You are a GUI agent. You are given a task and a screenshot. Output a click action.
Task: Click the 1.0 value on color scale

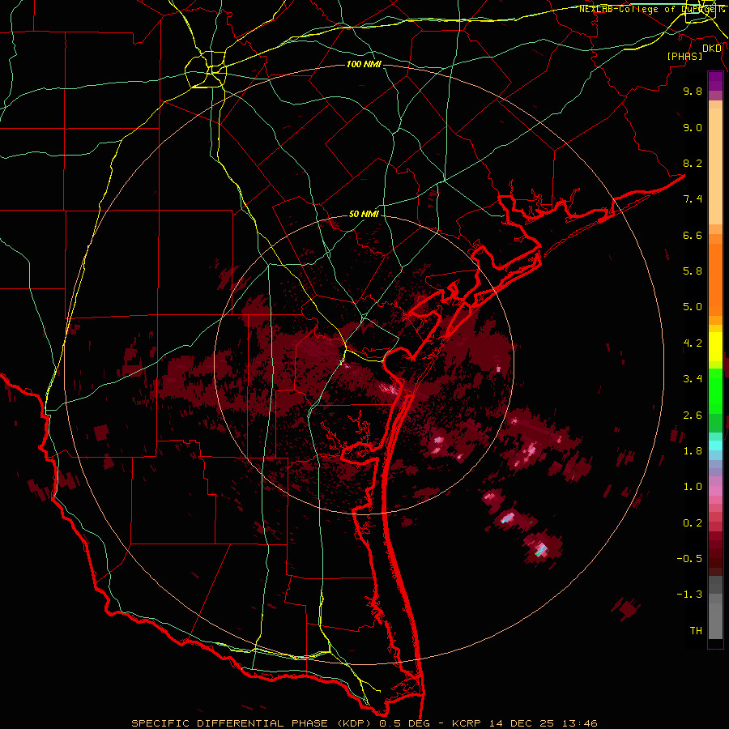(x=693, y=487)
